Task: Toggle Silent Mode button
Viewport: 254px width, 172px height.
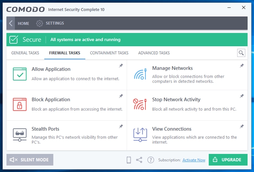Action: pyautogui.click(x=30, y=160)
